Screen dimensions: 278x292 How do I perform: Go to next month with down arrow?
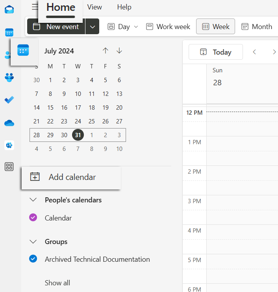click(119, 51)
